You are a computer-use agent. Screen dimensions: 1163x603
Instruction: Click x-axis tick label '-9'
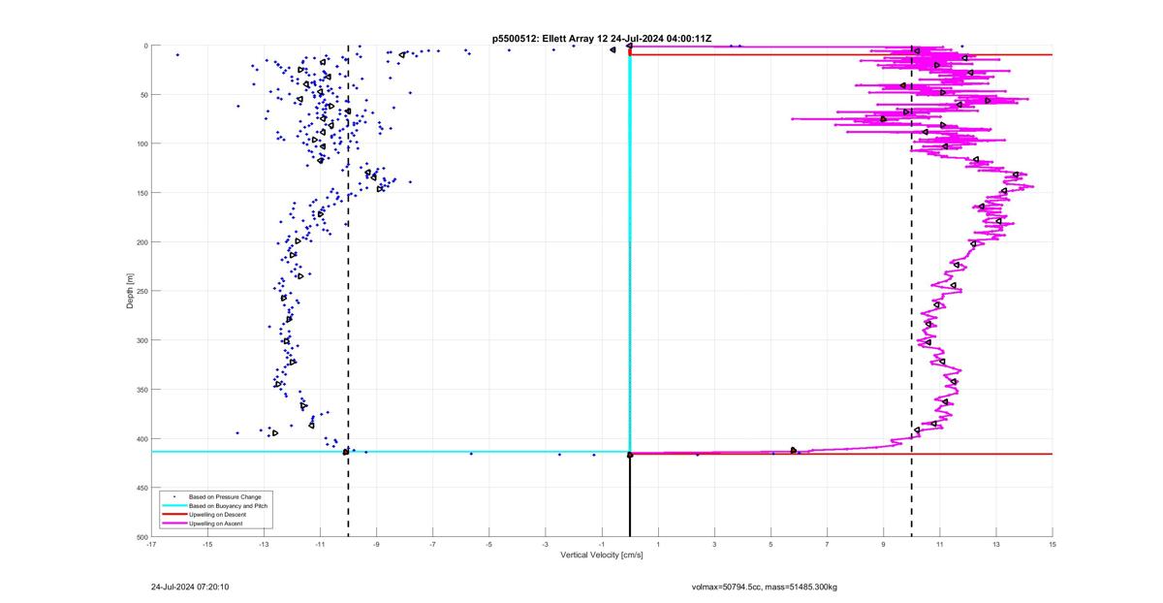376,545
